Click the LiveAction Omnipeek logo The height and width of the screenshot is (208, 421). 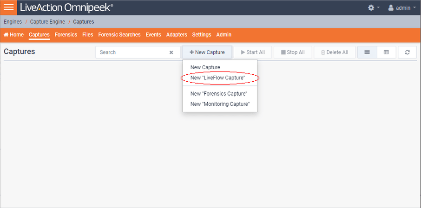pos(66,7)
